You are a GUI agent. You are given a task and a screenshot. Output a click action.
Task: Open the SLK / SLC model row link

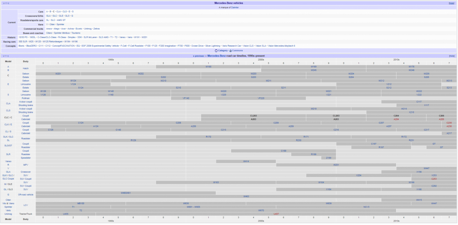tap(8, 137)
